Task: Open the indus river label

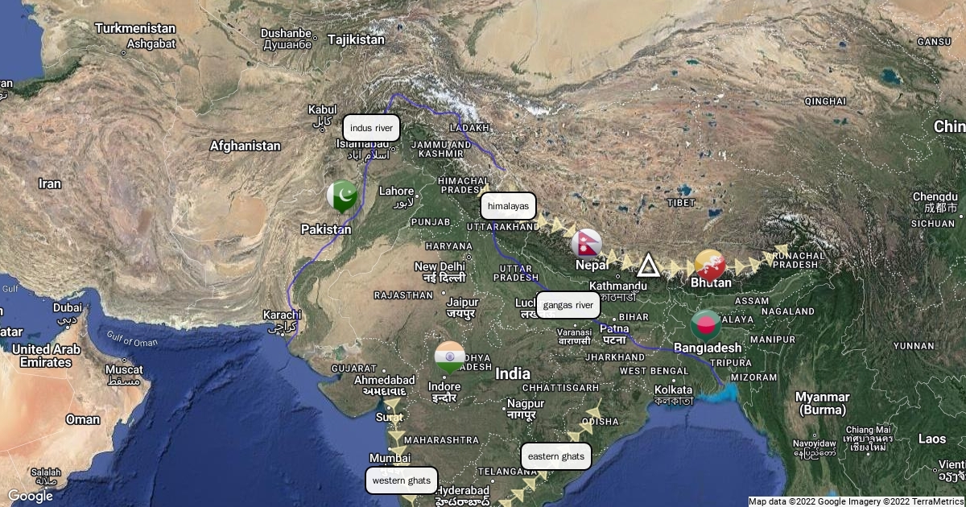Action: click(x=371, y=128)
